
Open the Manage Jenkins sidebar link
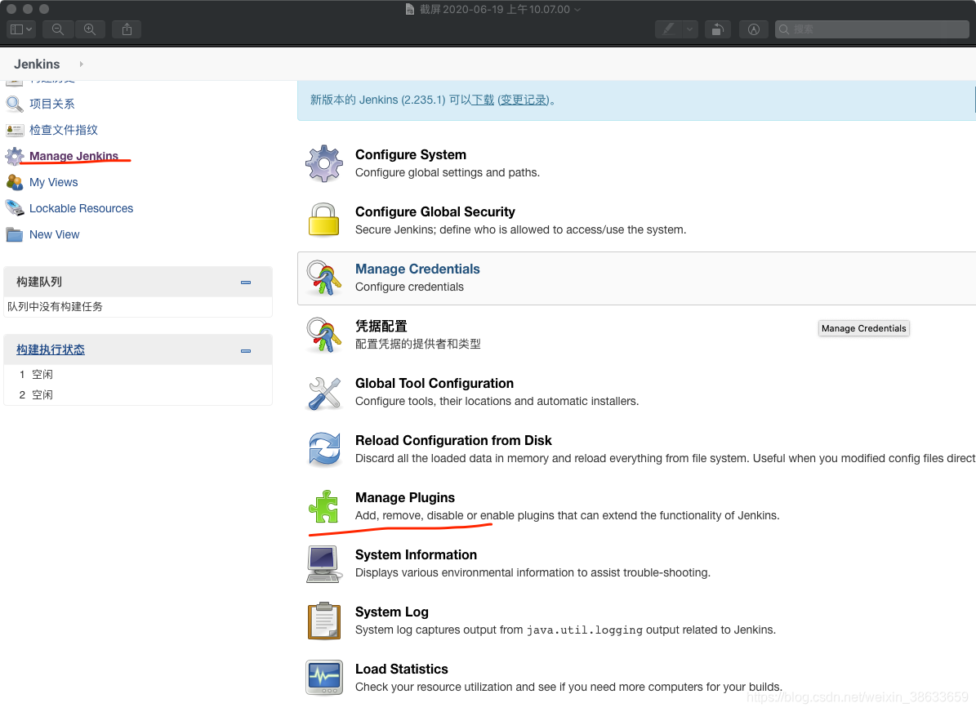[74, 156]
